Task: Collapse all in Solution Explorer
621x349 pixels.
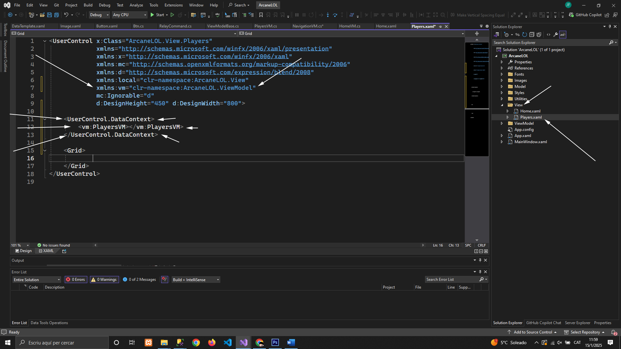Action: [x=531, y=35]
